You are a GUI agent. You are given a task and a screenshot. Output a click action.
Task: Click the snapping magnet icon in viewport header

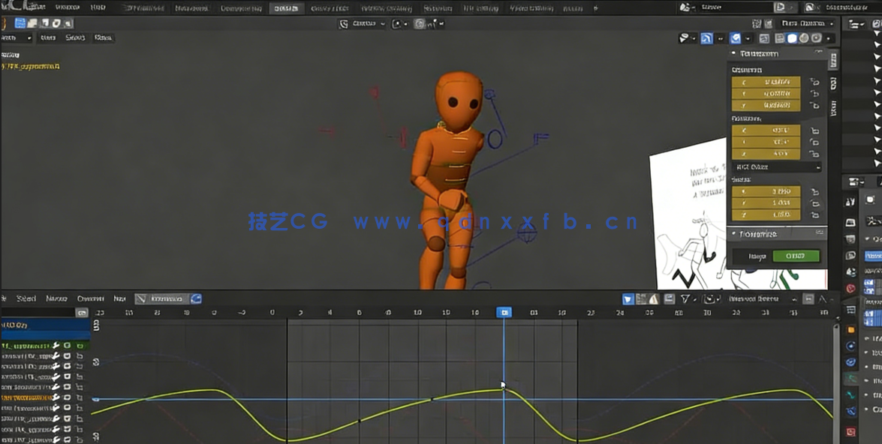[706, 37]
